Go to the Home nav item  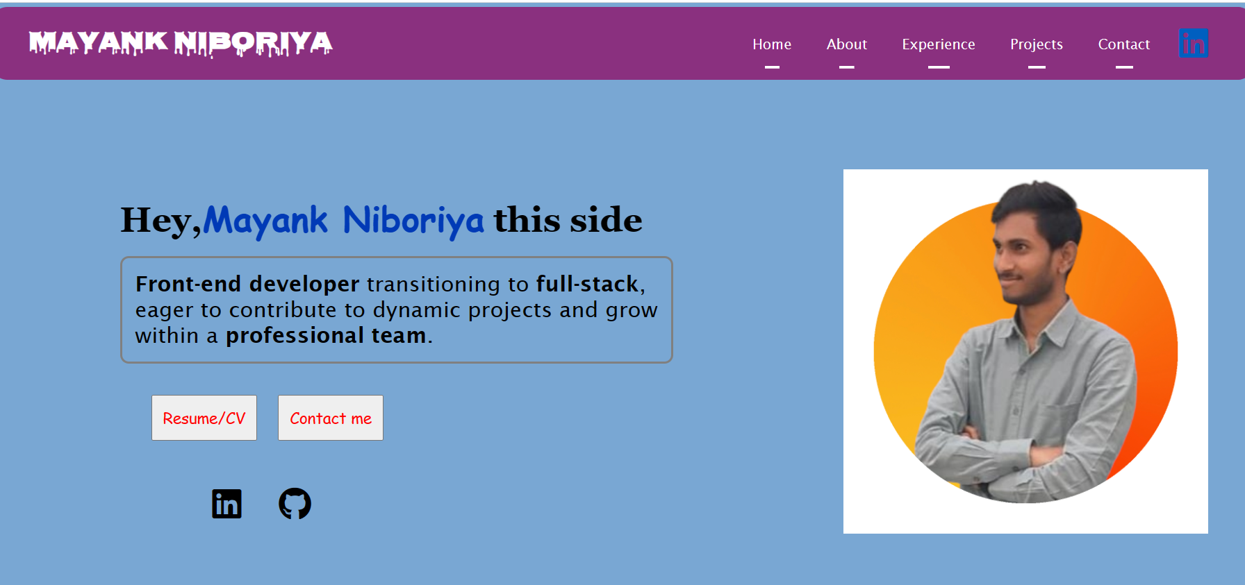771,44
